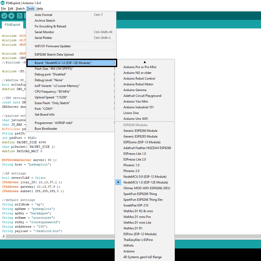The height and width of the screenshot is (261, 261).
Task: Expand Debug port Disabled submenu
Action: pyautogui.click(x=71, y=74)
